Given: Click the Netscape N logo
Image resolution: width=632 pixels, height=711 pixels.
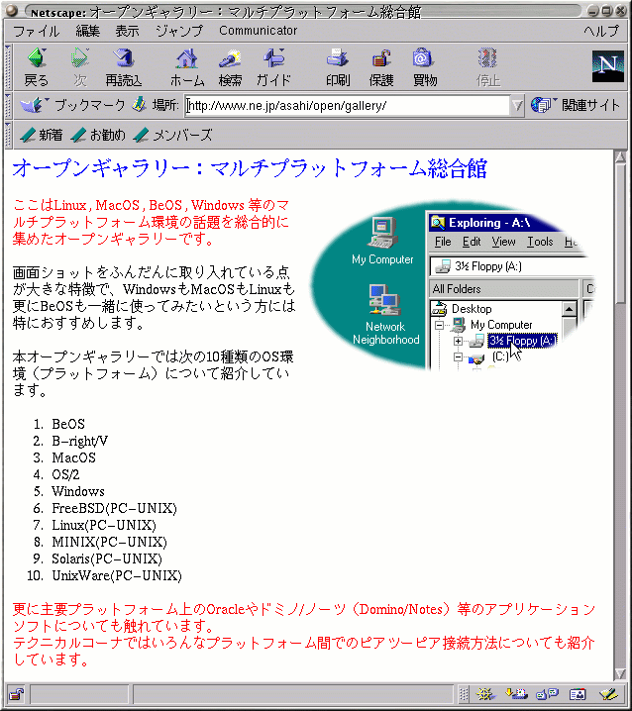Looking at the screenshot, I should click(607, 66).
